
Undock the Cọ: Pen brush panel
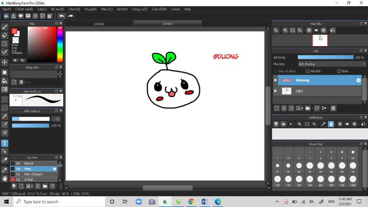pos(56,157)
